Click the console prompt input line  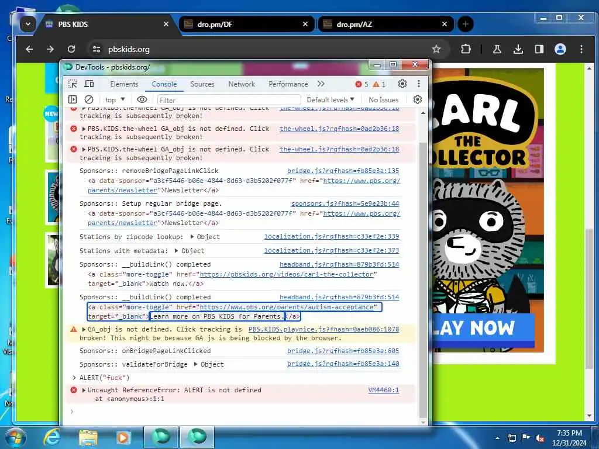coord(245,412)
